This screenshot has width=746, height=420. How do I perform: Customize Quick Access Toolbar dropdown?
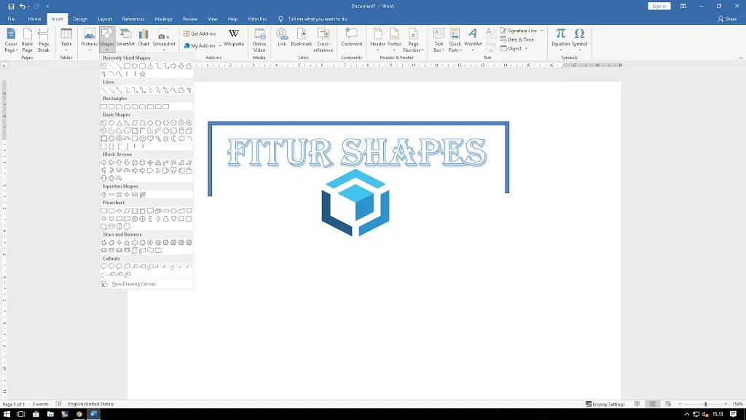[x=47, y=6]
